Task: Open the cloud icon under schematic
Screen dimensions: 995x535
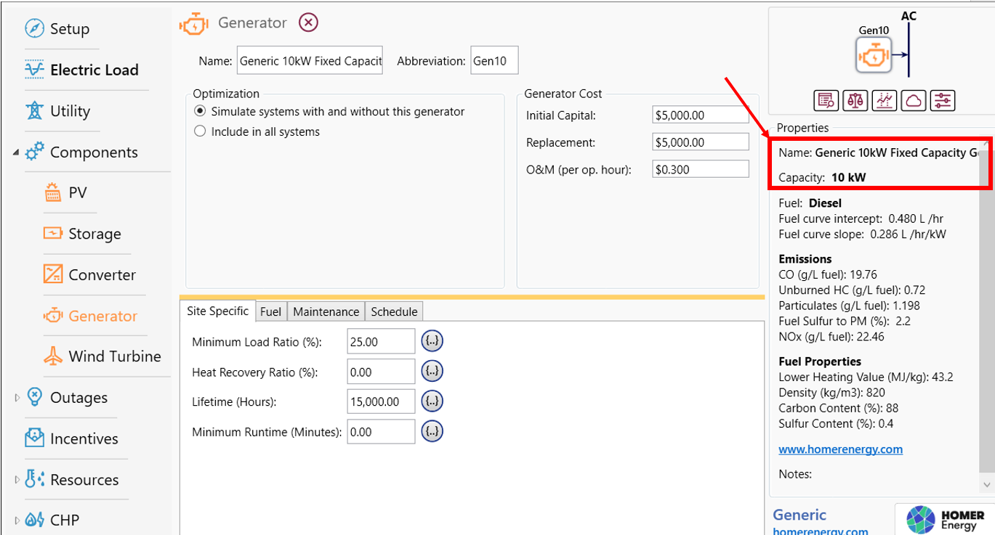Action: (x=913, y=101)
